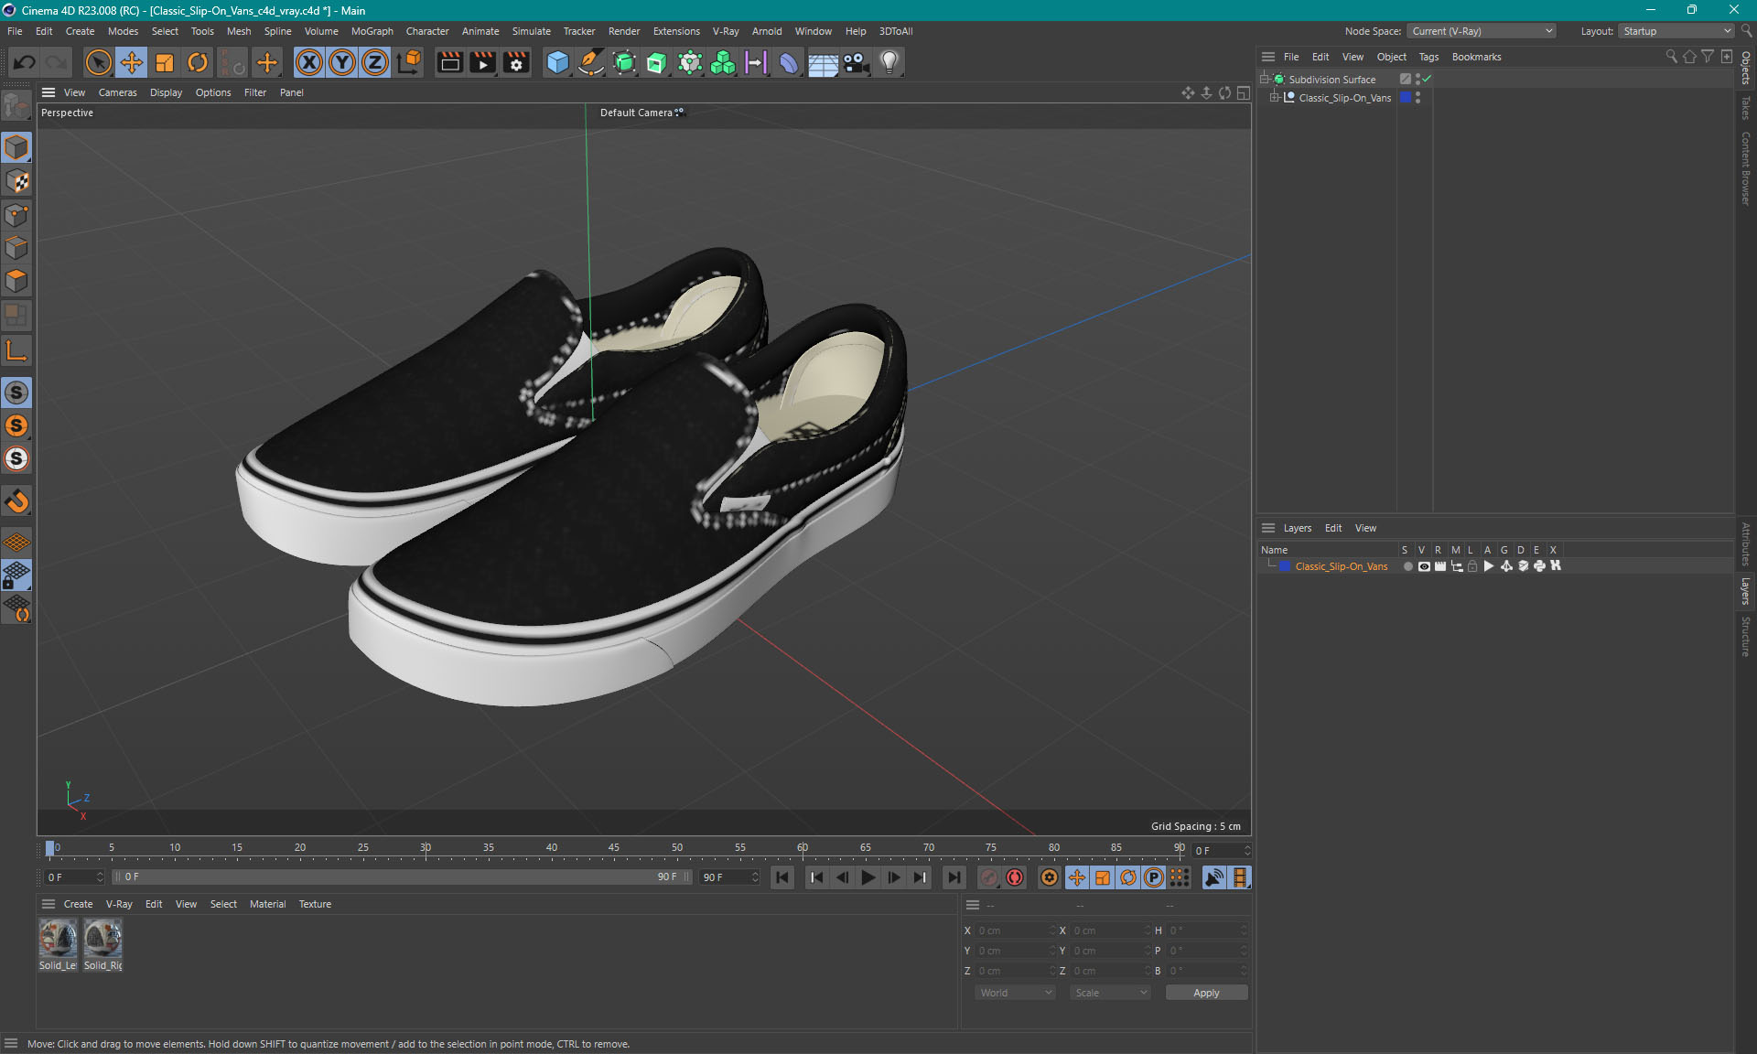Screen dimensions: 1757x1054
Task: Open Edit Render Settings icon
Action: [516, 62]
